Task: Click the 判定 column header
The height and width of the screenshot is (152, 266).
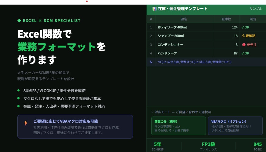Action: [x=253, y=19]
